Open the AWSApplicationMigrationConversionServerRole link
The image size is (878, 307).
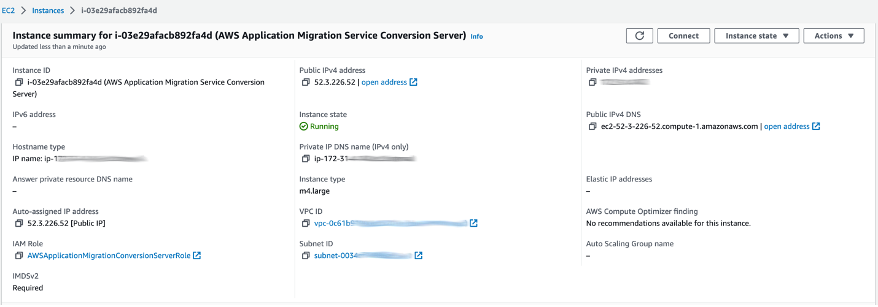tap(109, 256)
